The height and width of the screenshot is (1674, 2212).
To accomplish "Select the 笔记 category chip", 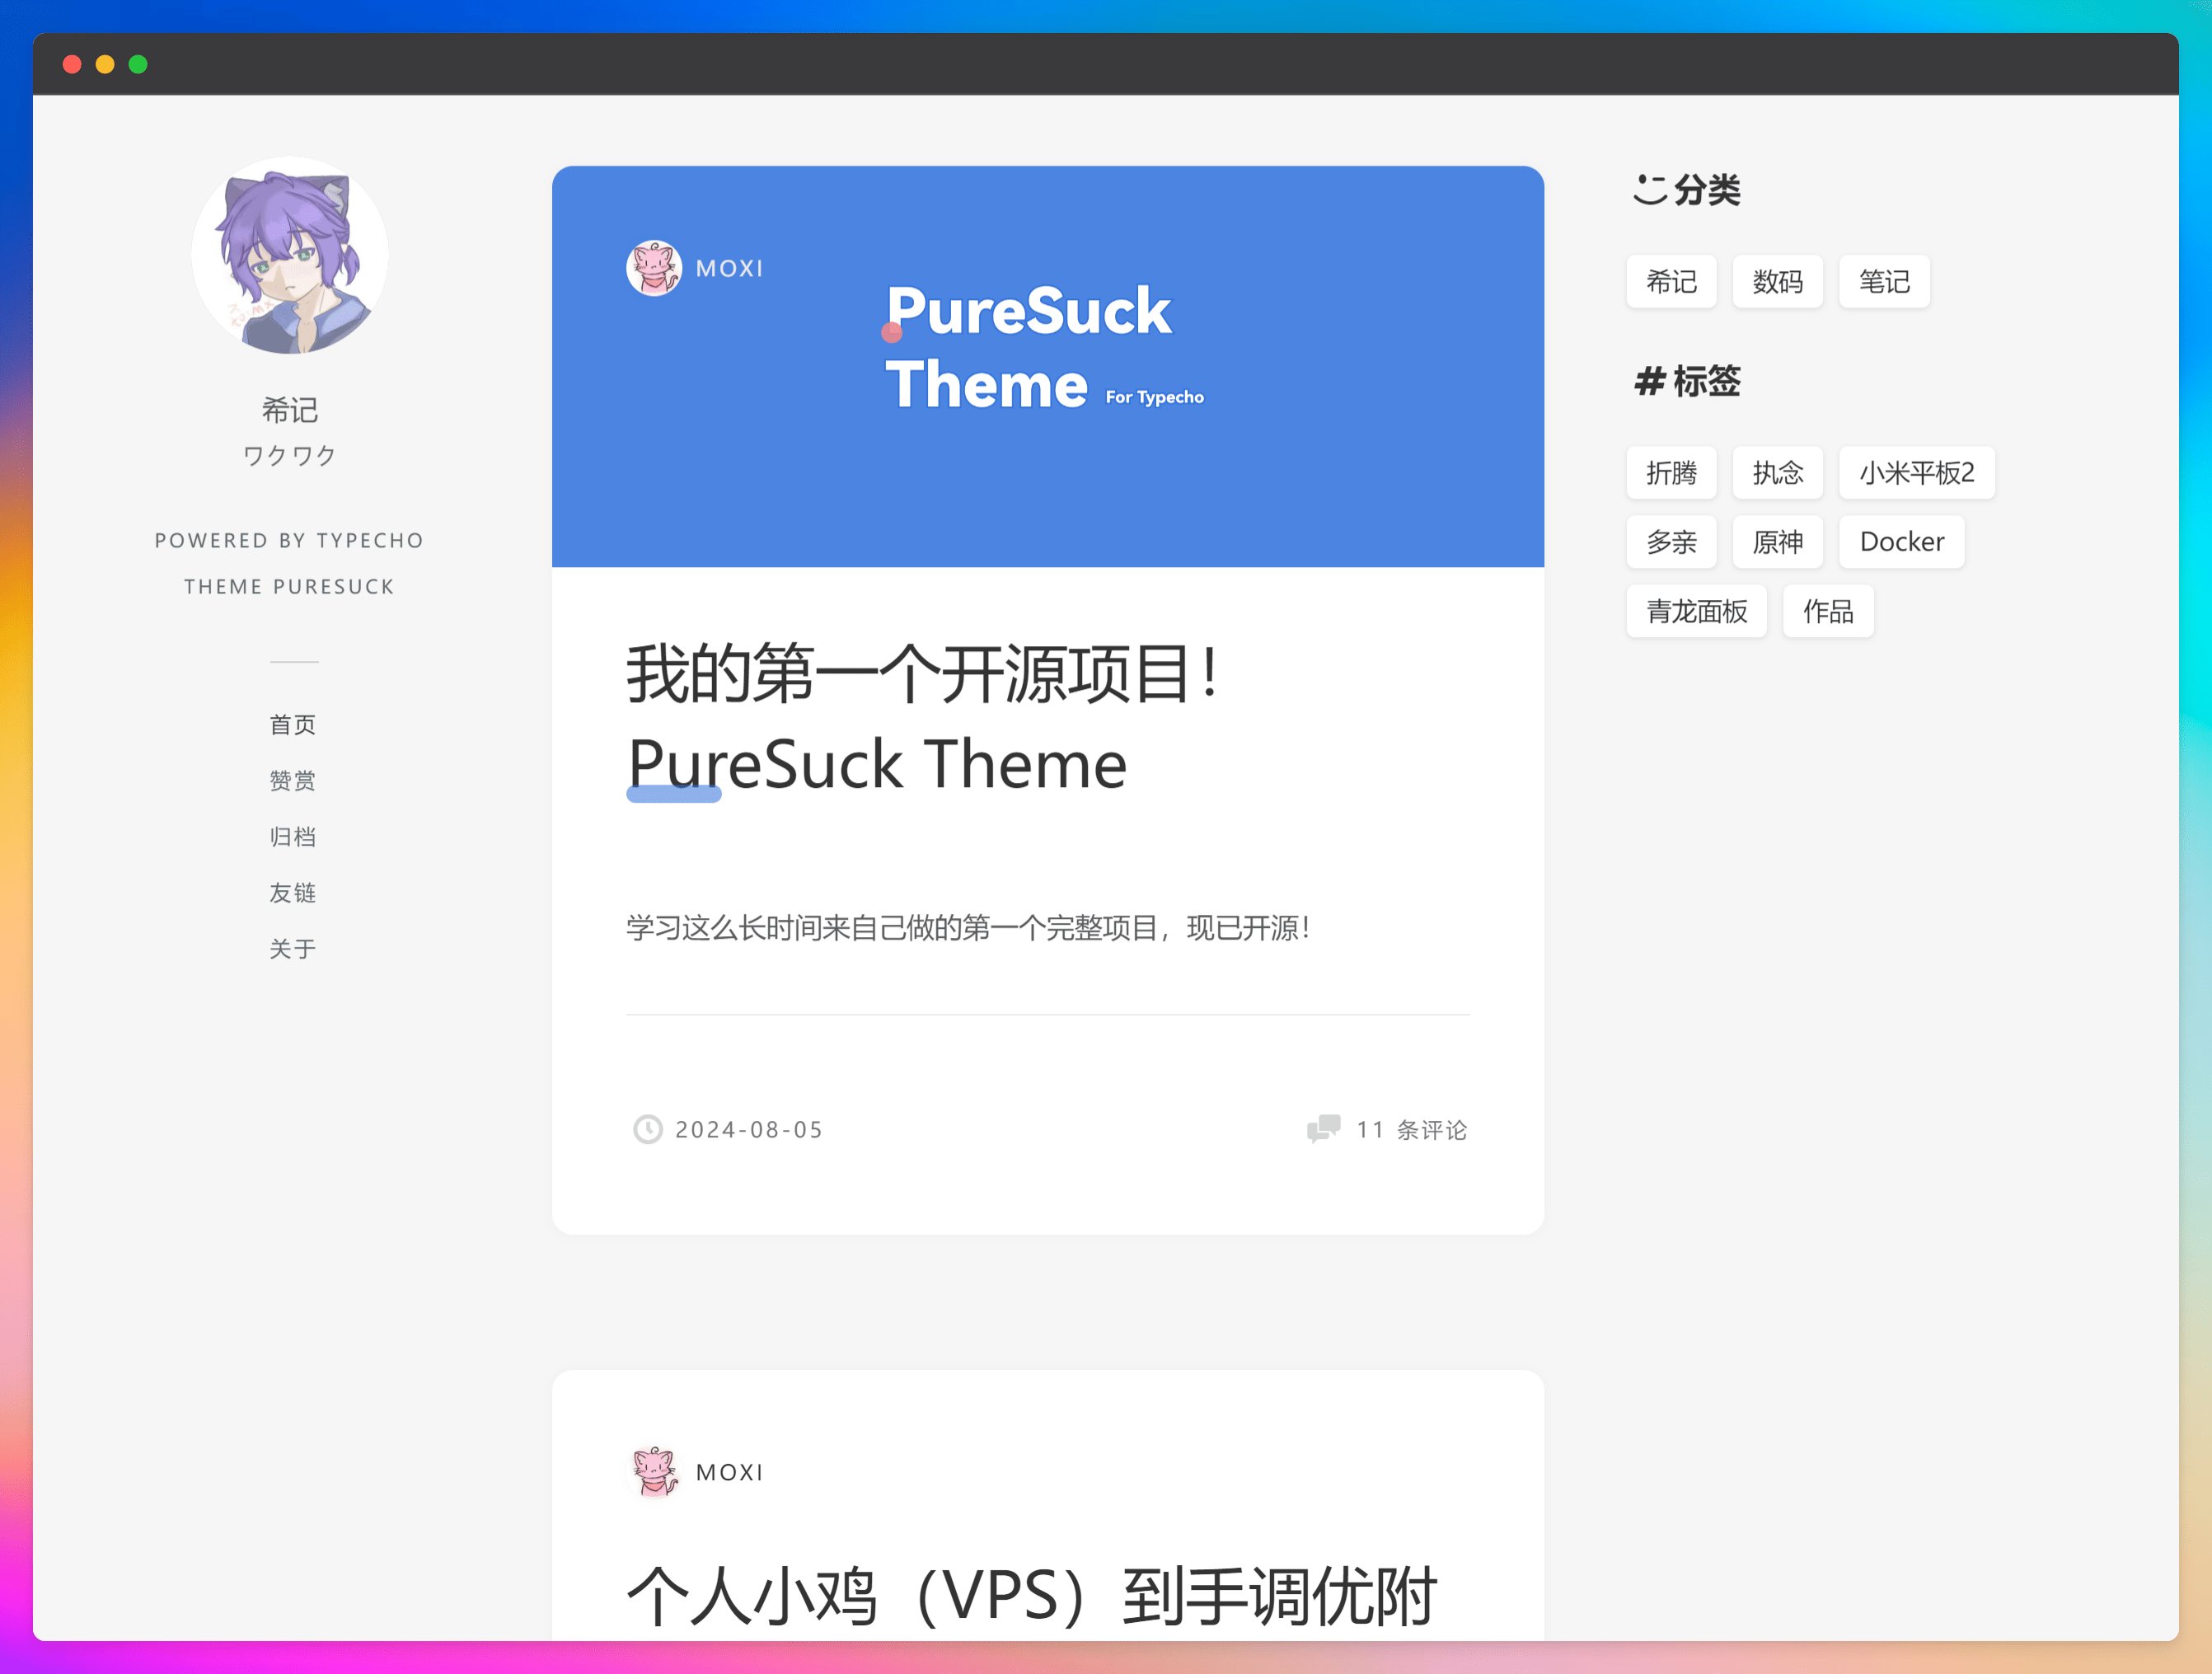I will tap(1884, 281).
